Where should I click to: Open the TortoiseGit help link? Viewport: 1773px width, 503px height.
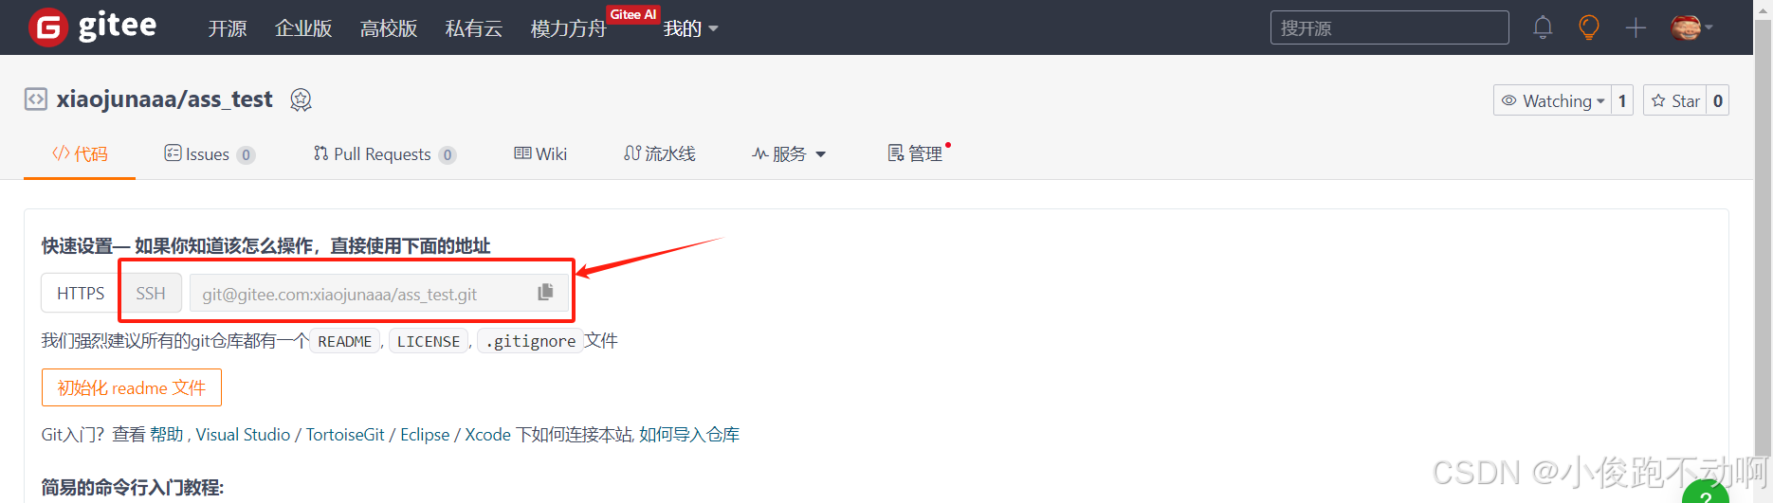coord(345,434)
